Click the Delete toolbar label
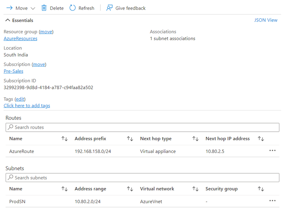Viewport: 285px width, 215px height. pyautogui.click(x=57, y=8)
